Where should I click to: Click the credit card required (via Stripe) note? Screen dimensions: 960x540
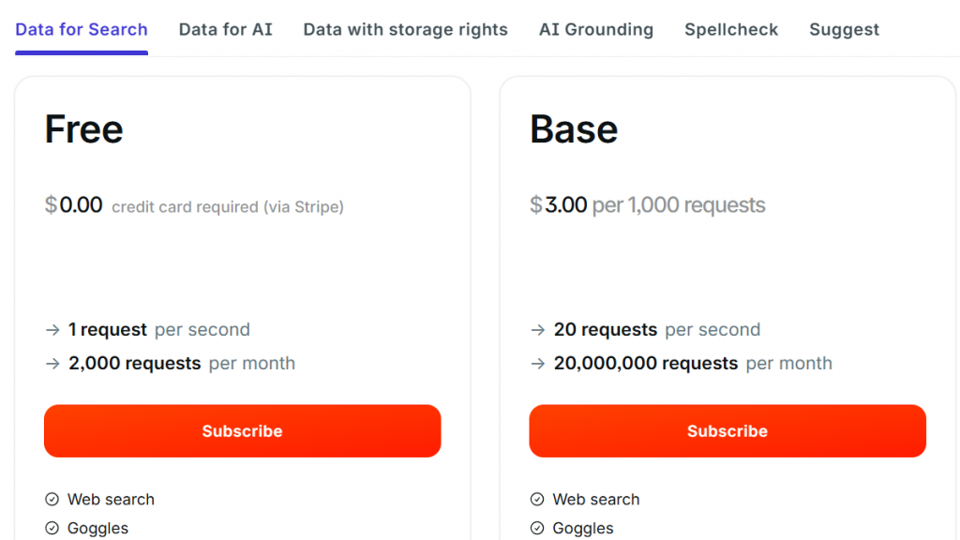(x=228, y=207)
